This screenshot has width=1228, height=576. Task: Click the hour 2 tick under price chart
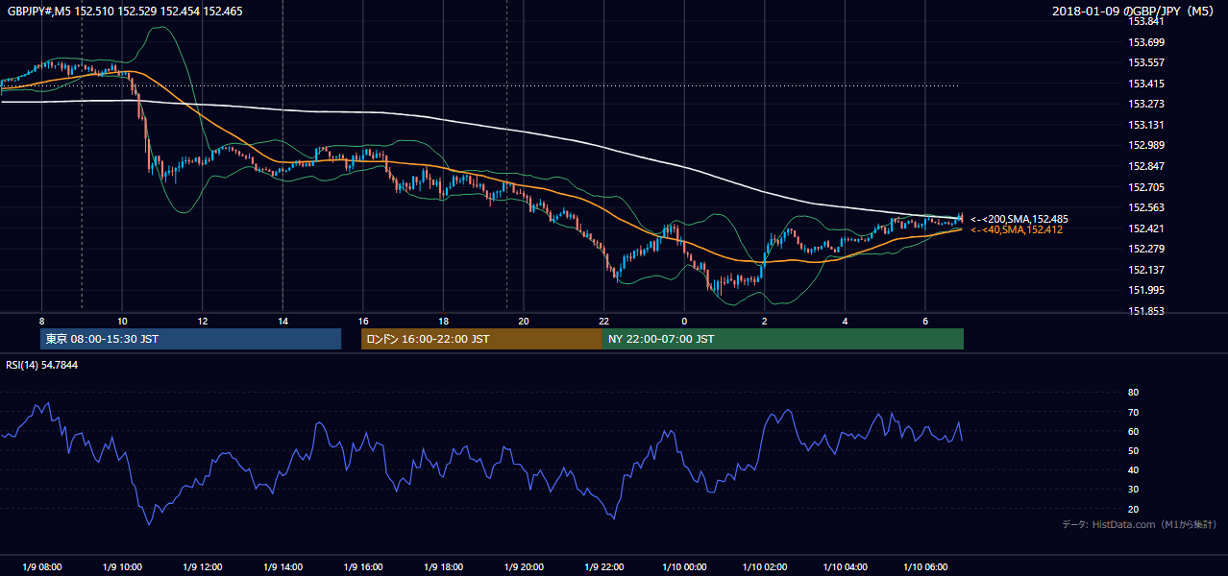coord(765,321)
